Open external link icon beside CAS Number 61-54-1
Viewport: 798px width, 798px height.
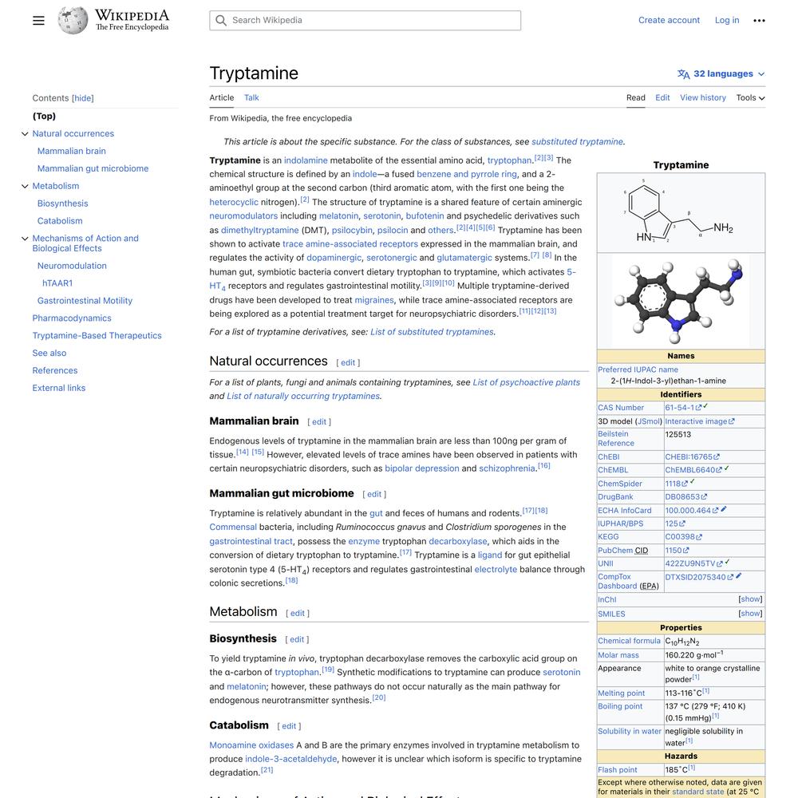coord(699,408)
